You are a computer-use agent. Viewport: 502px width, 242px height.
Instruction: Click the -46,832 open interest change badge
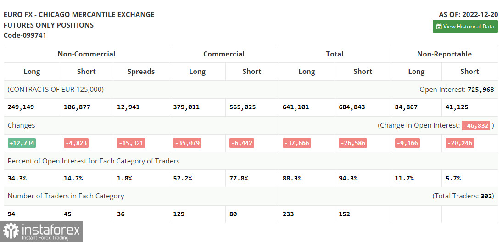[476, 125]
